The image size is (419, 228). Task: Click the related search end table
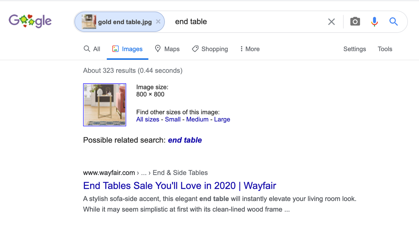pos(185,140)
